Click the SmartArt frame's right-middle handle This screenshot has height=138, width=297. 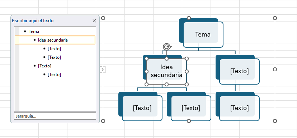click(x=275, y=70)
